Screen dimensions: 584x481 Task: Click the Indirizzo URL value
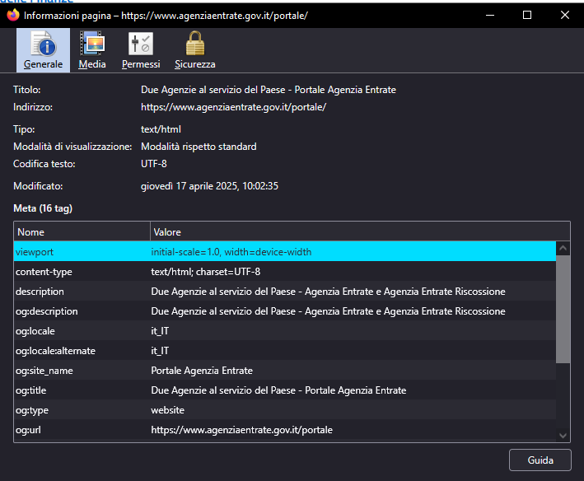(x=234, y=107)
